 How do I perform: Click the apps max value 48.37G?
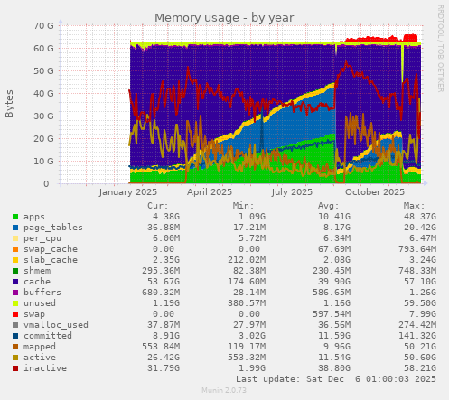tap(420, 217)
